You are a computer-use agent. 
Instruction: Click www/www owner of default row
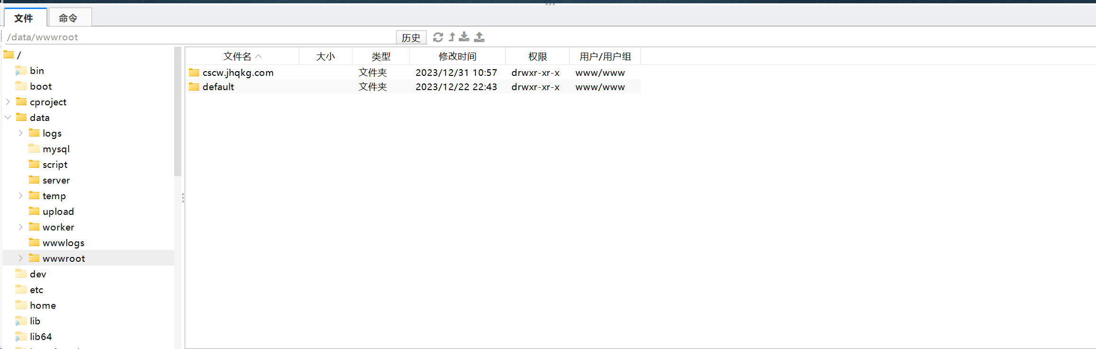(600, 87)
